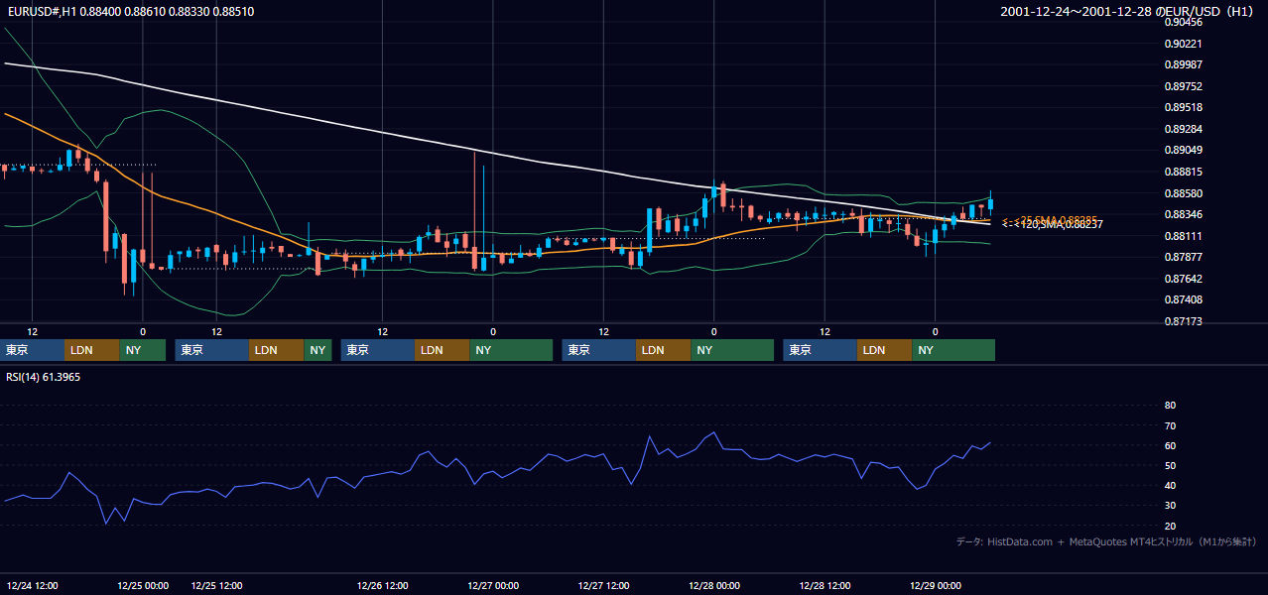The height and width of the screenshot is (595, 1268).
Task: Click price axis label 0.87408
Action: [1184, 299]
